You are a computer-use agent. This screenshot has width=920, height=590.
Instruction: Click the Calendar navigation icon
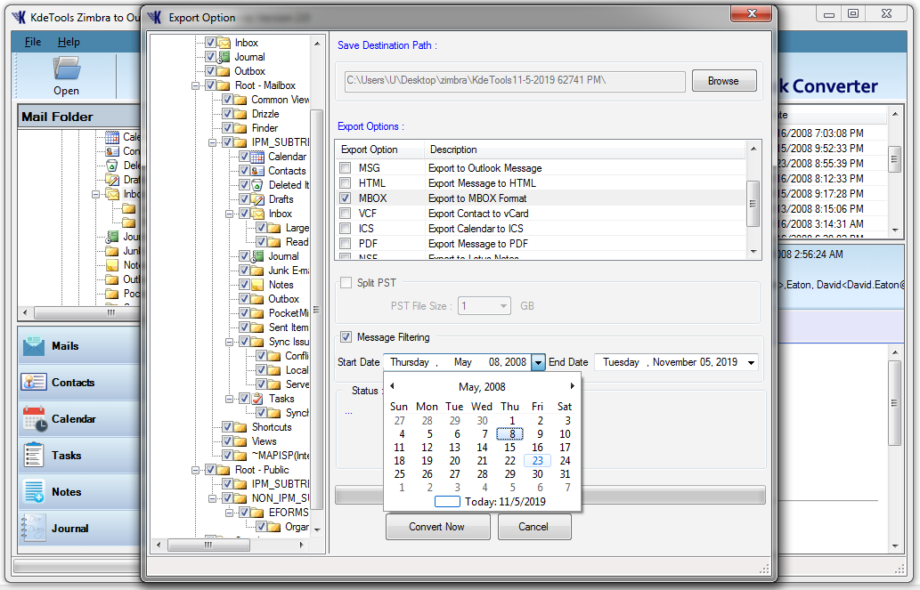tap(34, 419)
